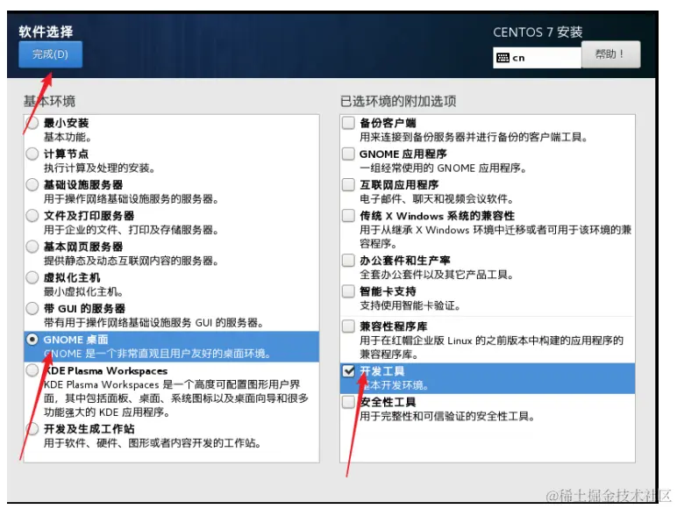Choose 文件及打印服务器 radio option
Image resolution: width=677 pixels, height=509 pixels.
(32, 216)
